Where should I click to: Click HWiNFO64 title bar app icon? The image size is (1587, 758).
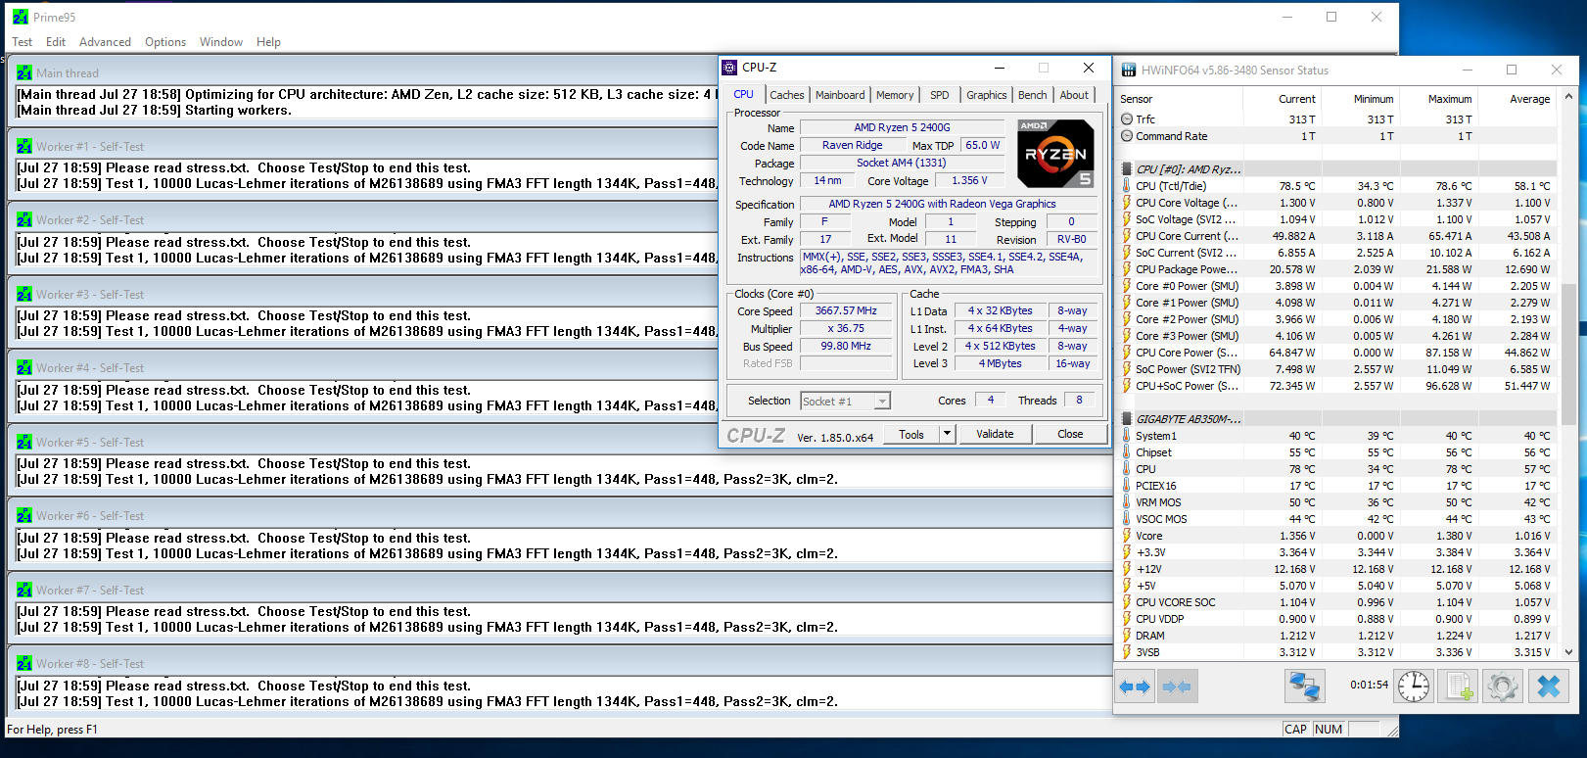coord(1129,71)
